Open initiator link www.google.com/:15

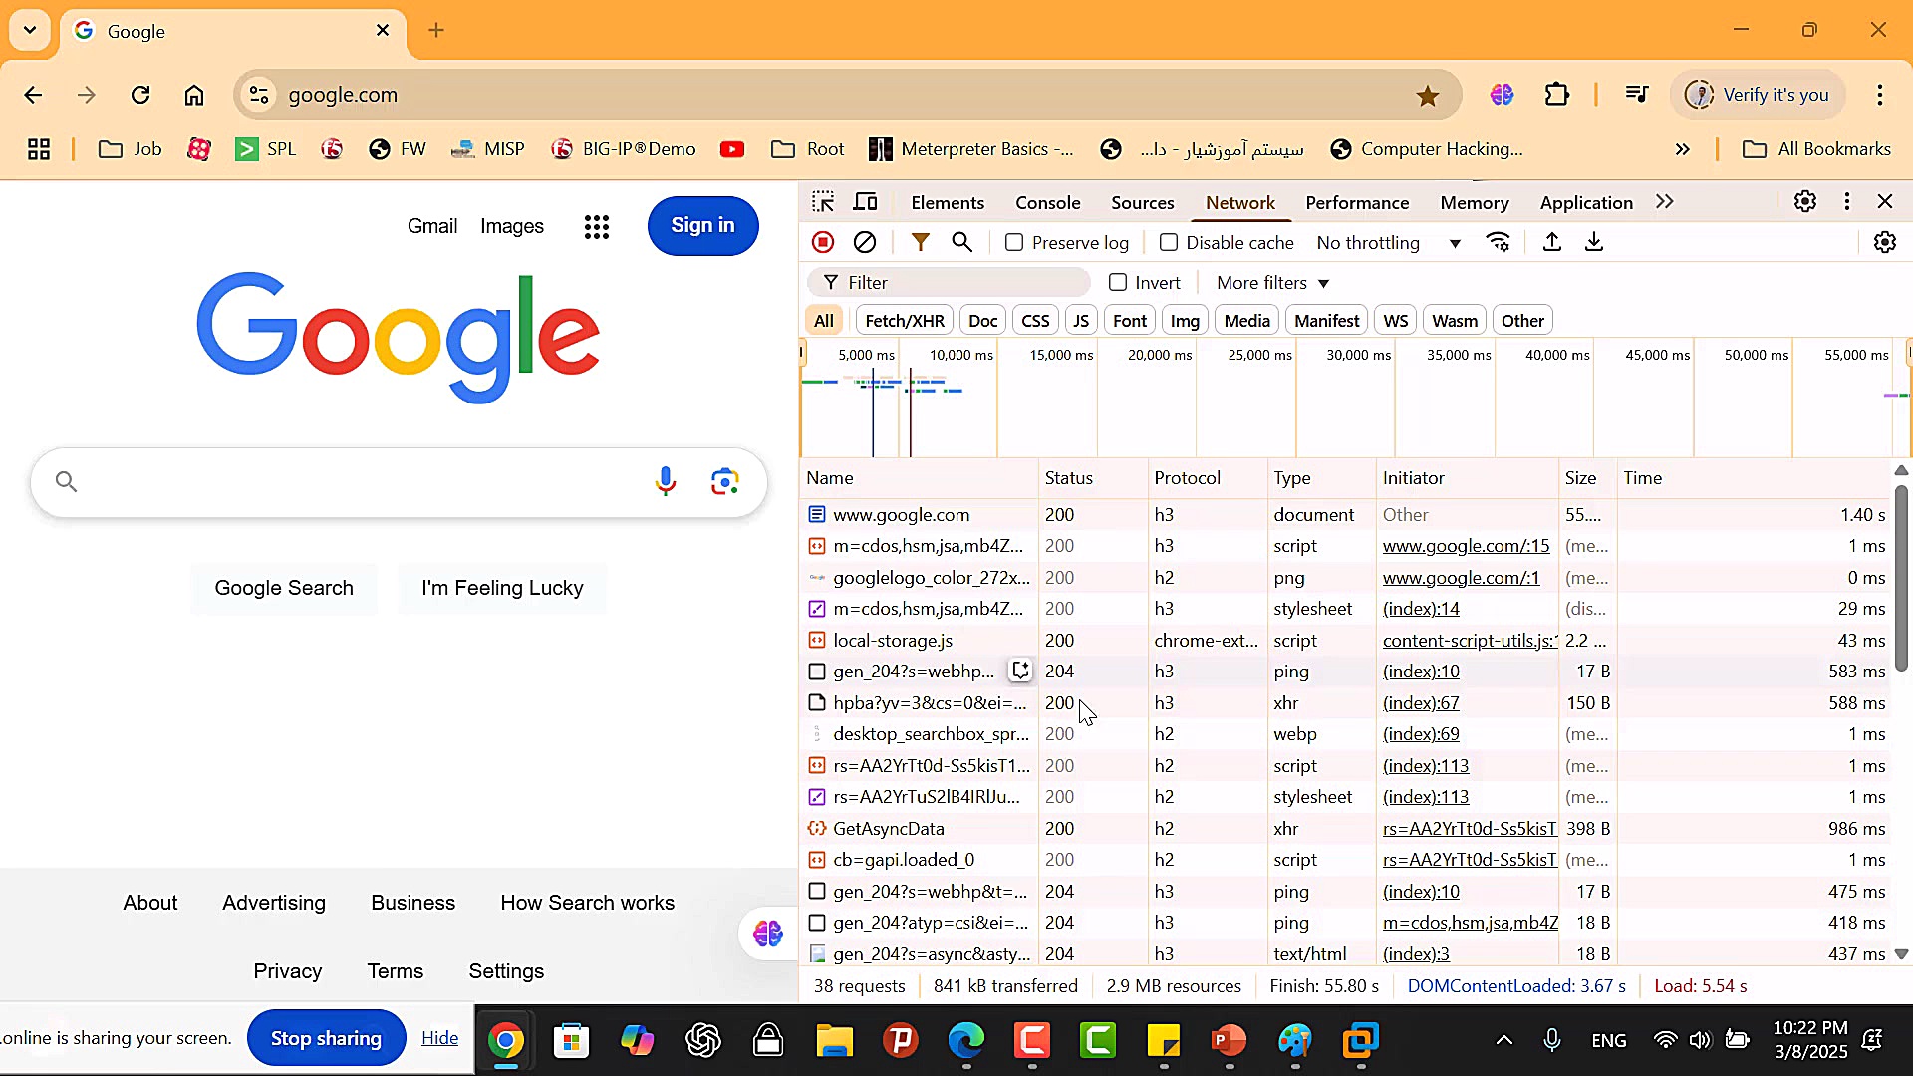pos(1466,546)
